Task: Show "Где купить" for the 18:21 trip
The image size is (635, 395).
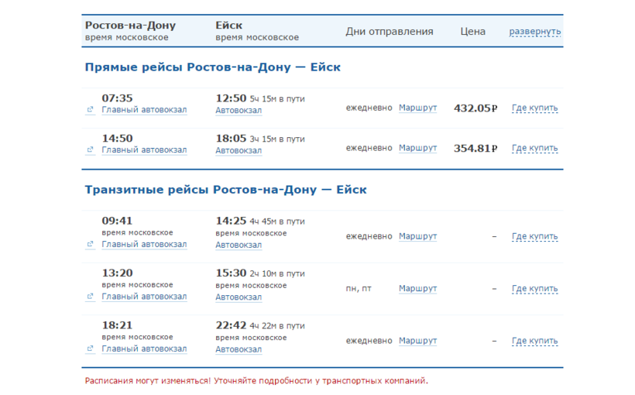Action: (534, 341)
